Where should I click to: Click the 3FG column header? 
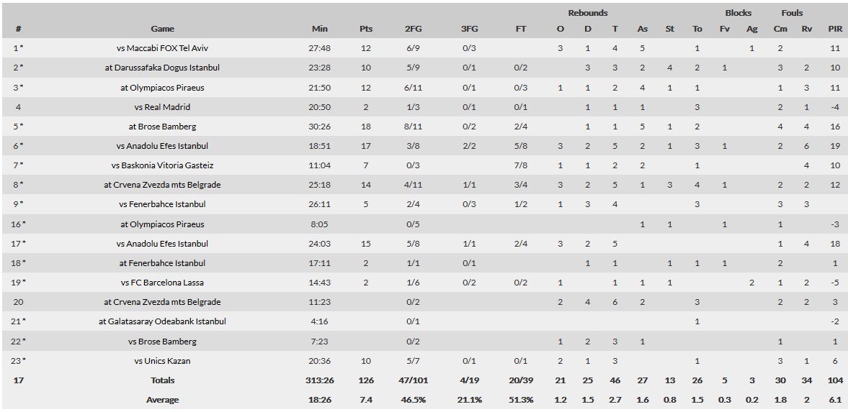(x=469, y=29)
